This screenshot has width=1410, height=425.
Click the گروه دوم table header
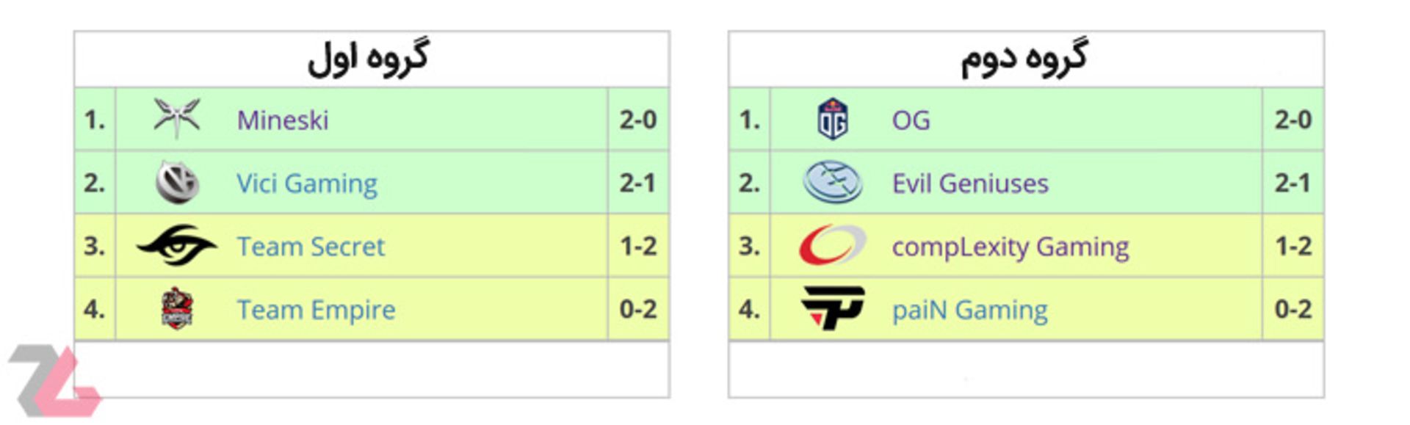click(1026, 59)
